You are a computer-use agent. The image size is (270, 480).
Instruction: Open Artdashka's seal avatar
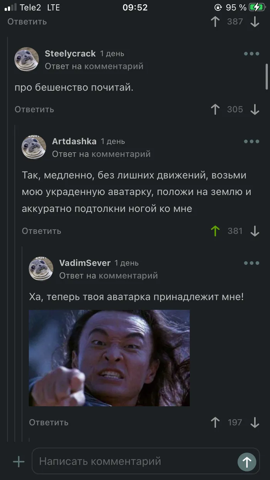click(x=34, y=147)
